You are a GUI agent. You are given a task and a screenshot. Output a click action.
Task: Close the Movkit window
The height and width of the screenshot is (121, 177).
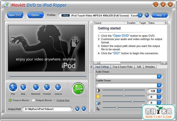170,5
